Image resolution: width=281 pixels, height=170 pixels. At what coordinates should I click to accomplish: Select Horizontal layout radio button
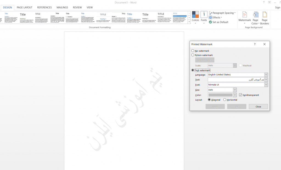point(225,100)
